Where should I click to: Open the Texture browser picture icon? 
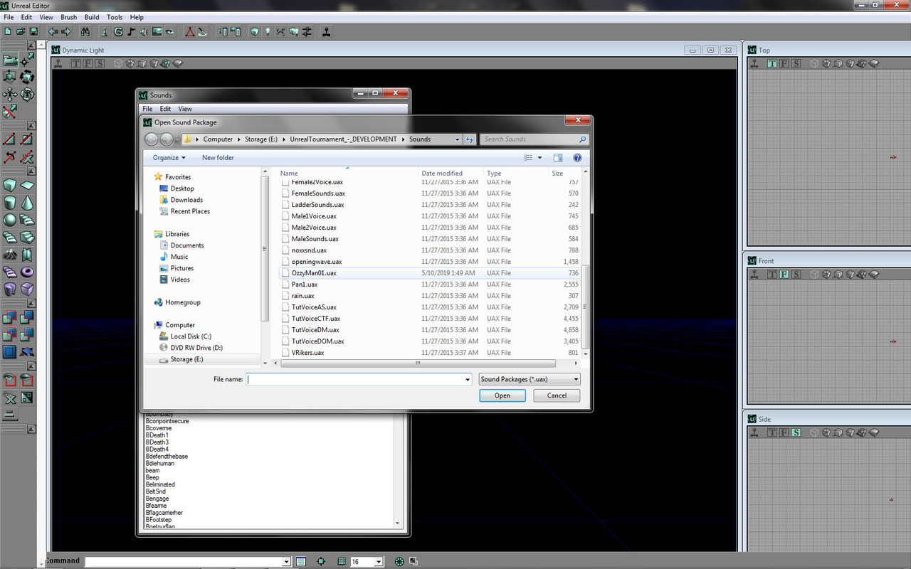[157, 32]
